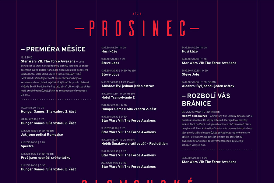Open the Spectre film listing
The height and width of the screenshot is (183, 274).
pyautogui.click(x=27, y=146)
